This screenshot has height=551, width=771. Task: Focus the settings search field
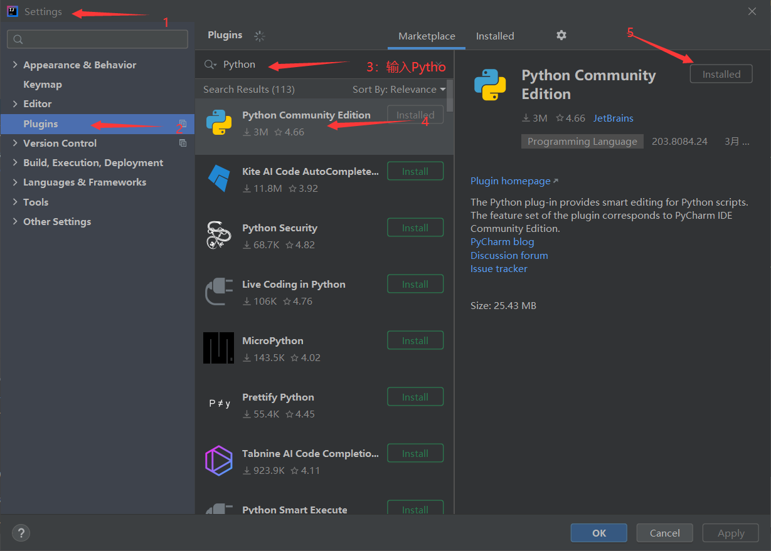[97, 39]
